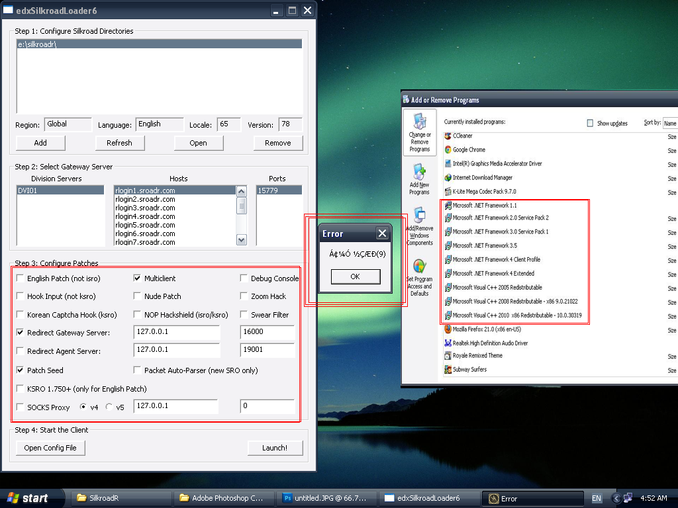The height and width of the screenshot is (508, 678).
Task: Click the Refresh button
Action: tap(119, 143)
